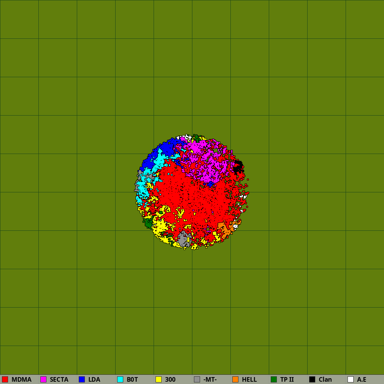Screen dimensions: 384x384
Task: Click the black Clan color swatch
Action: [312, 379]
